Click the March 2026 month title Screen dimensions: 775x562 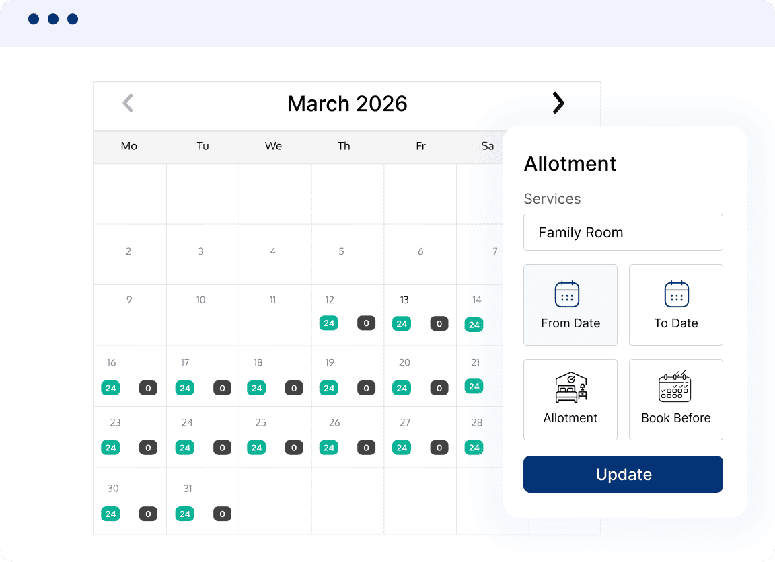click(x=348, y=104)
